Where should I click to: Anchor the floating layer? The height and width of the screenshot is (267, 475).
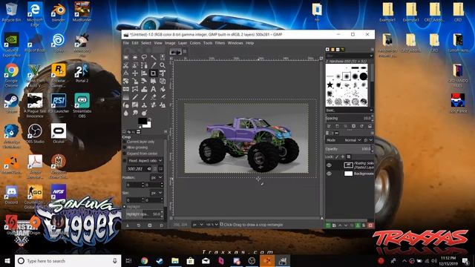click(x=358, y=225)
